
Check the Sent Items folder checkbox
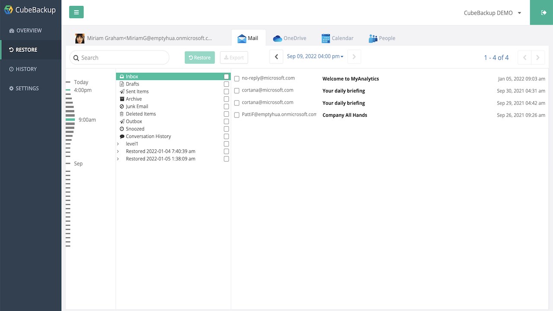[x=226, y=92]
